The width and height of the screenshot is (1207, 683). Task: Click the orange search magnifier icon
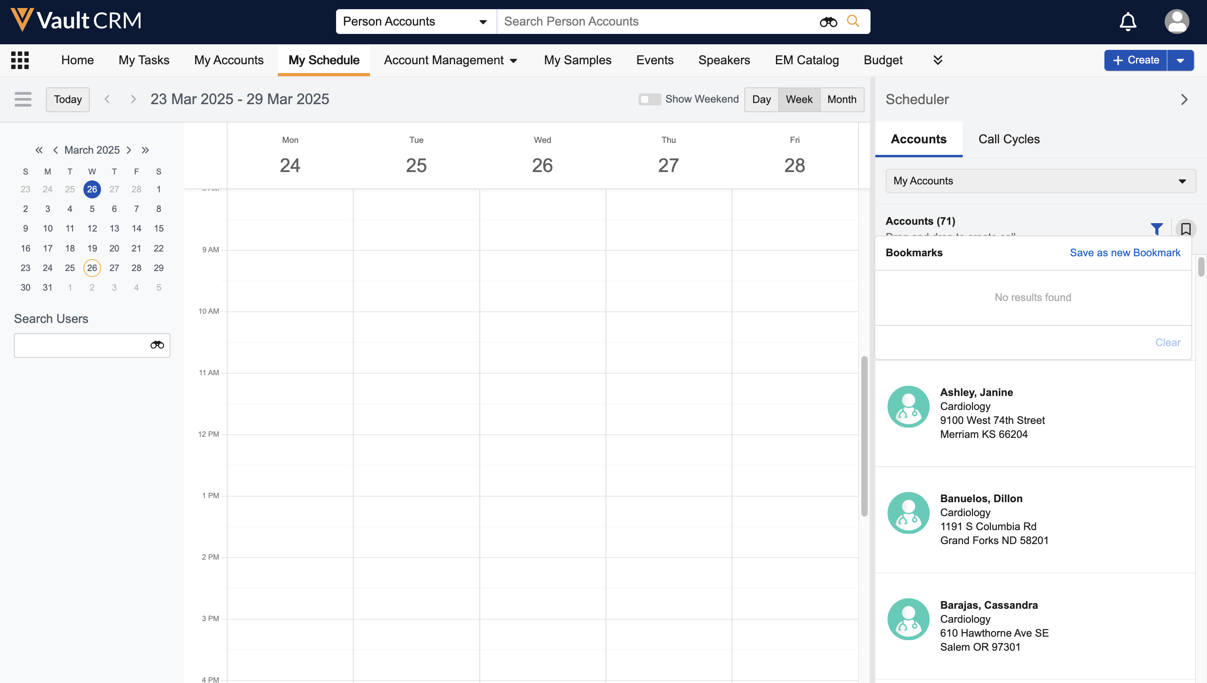[853, 22]
